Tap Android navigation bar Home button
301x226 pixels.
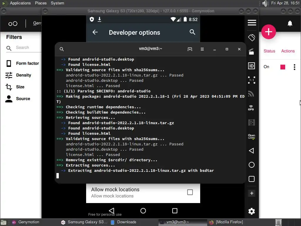143,211
